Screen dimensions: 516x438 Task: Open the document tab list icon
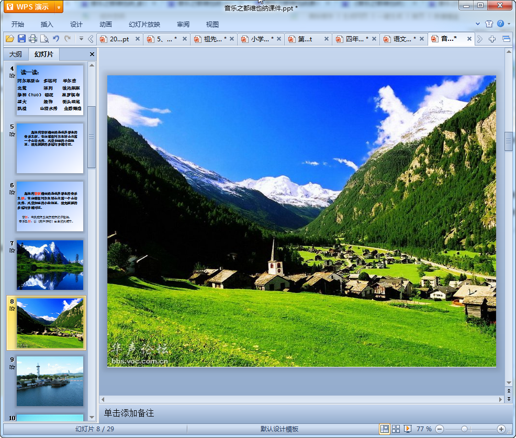click(507, 39)
